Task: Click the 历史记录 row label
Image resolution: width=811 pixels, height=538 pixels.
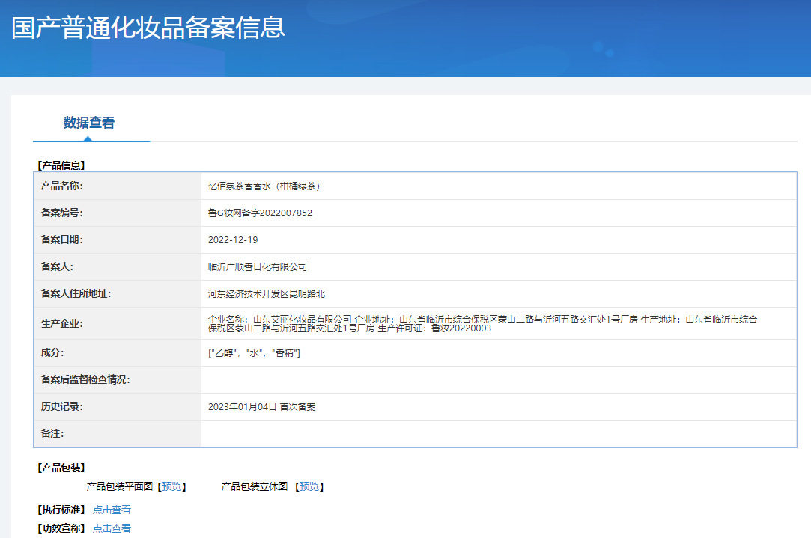Action: point(61,406)
